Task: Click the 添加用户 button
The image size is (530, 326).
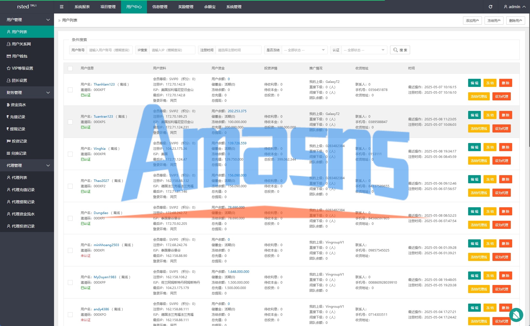Action: point(472,21)
